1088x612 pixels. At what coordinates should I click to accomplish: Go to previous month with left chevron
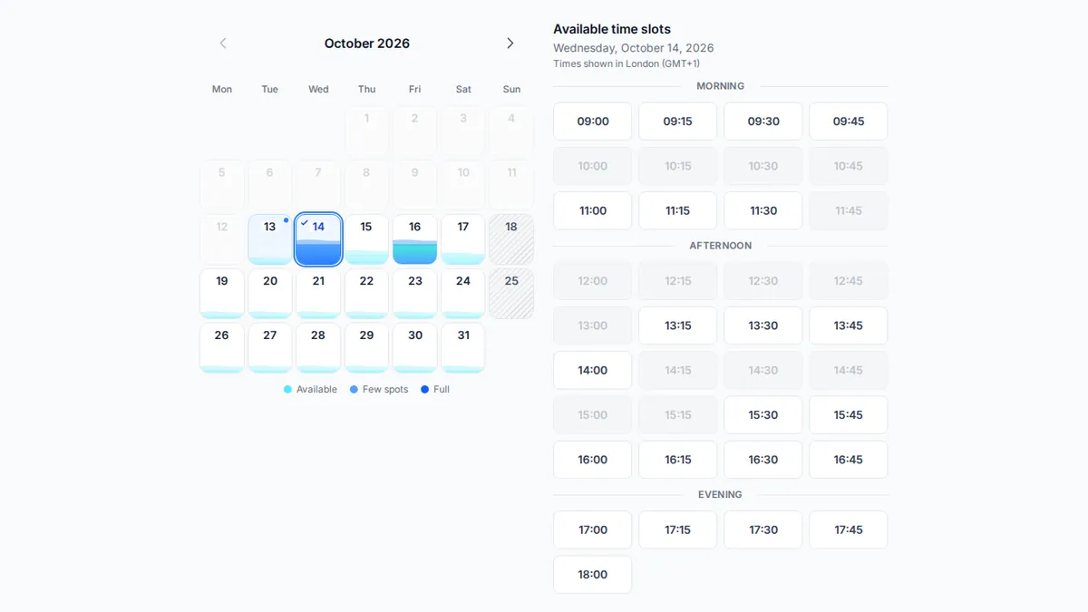pos(223,44)
